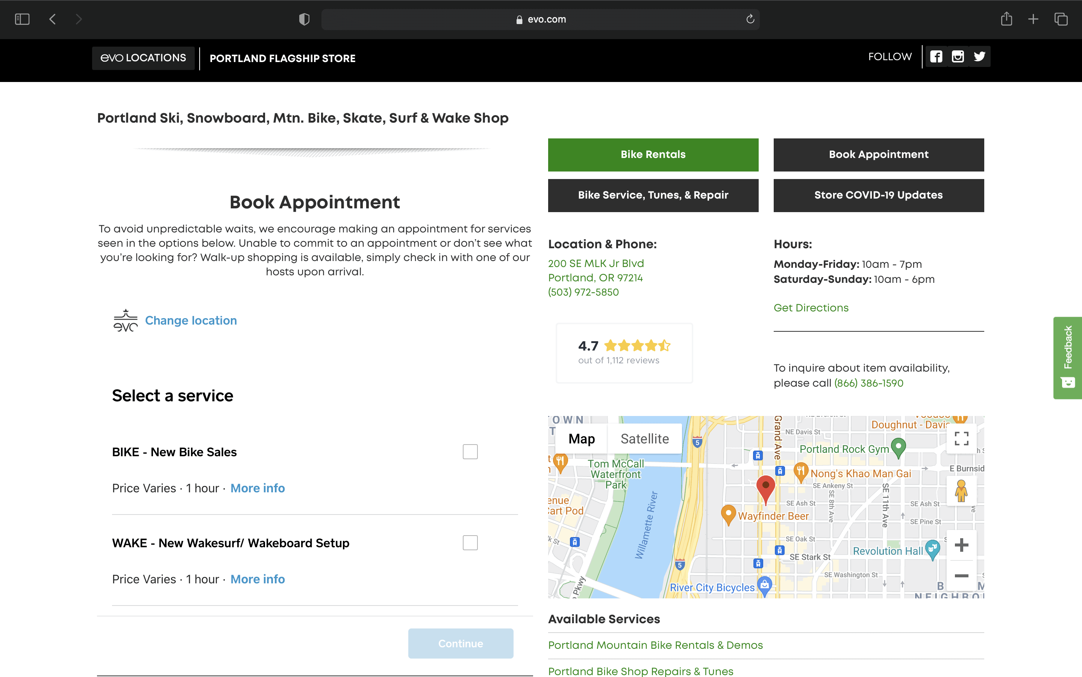Zoom out on the map

click(x=961, y=575)
